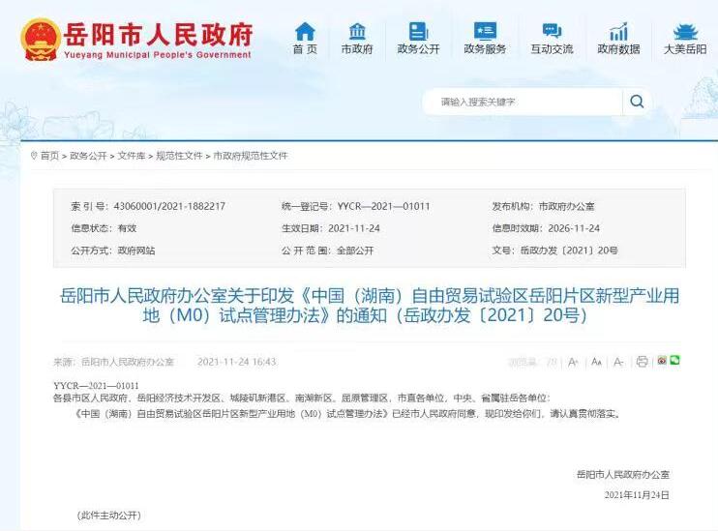Viewport: 718px width, 531px height.
Task: Click 市政府规范性文件 breadcrumb link
Action: click(251, 156)
